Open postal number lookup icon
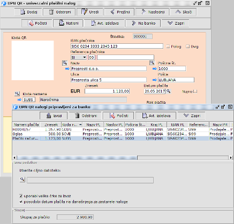234x224 pixels. 152,63
